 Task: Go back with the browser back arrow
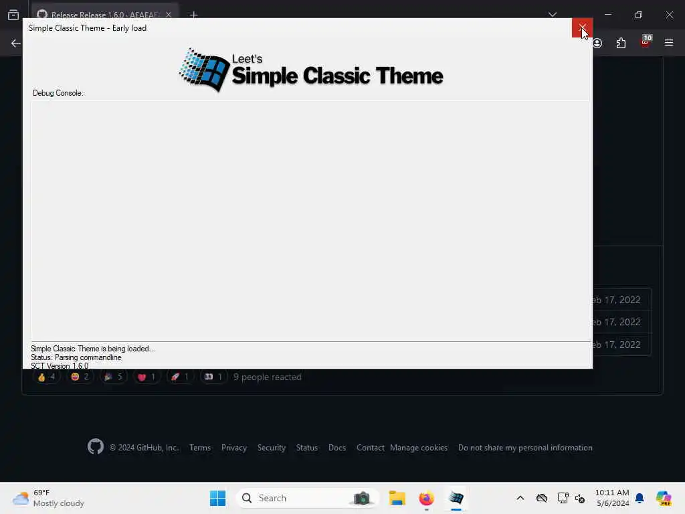(x=16, y=43)
